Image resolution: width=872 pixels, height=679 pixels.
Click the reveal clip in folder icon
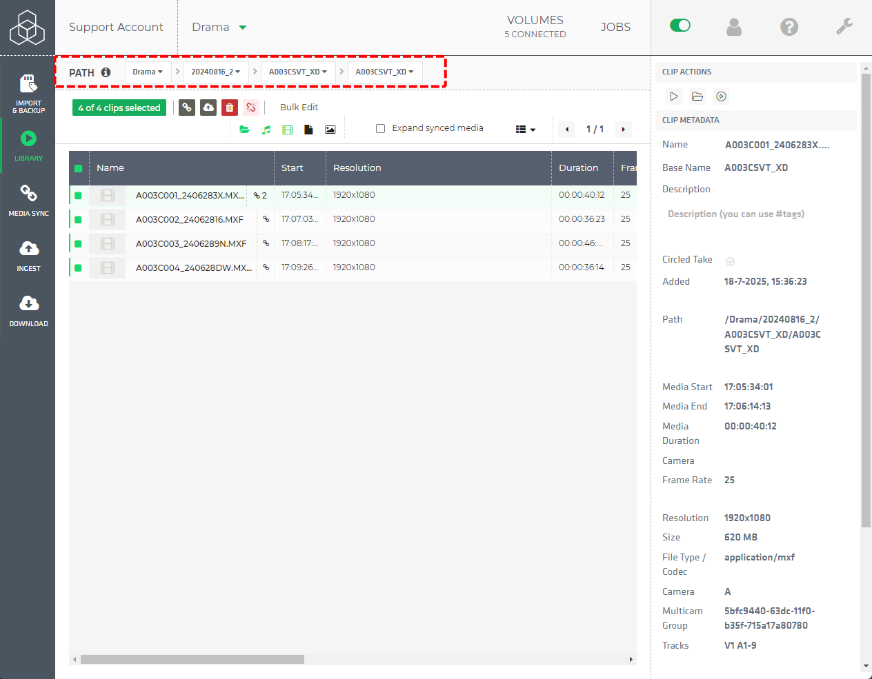tap(697, 96)
